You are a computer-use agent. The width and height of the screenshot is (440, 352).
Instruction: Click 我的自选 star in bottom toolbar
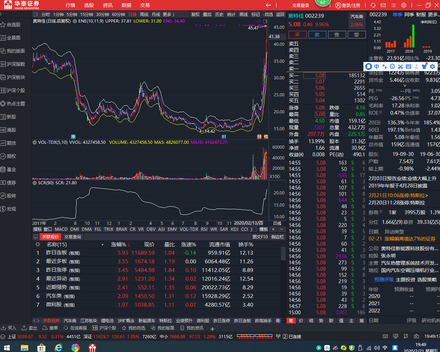(x=124, y=328)
